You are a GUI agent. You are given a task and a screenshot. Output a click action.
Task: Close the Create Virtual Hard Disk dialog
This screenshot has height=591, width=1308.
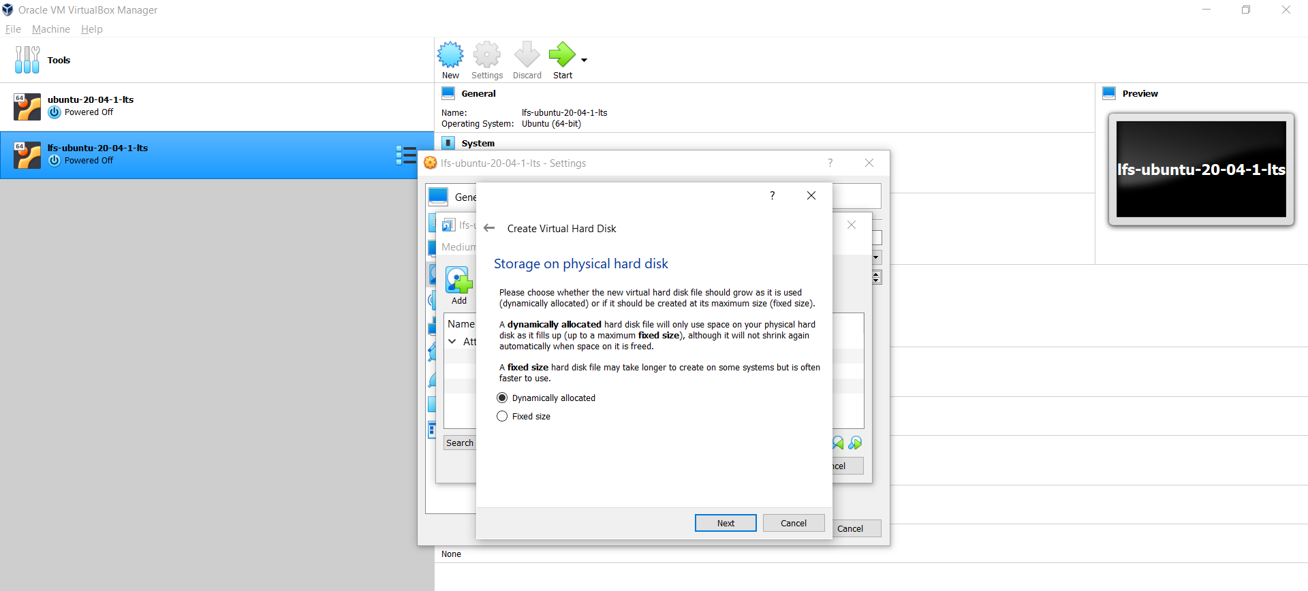tap(811, 195)
